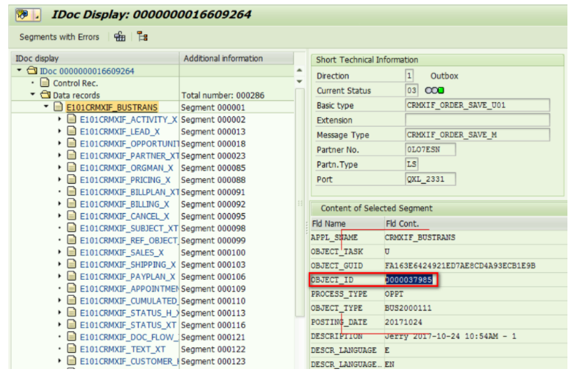The width and height of the screenshot is (573, 385).
Task: Open the E101CRMXIF_SALES_X segment link
Action: (x=122, y=253)
